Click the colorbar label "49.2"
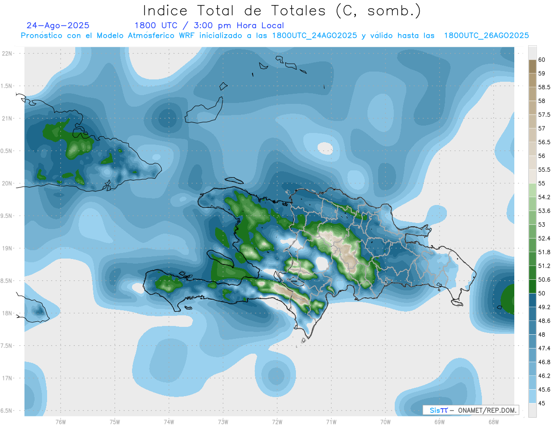 coord(544,307)
